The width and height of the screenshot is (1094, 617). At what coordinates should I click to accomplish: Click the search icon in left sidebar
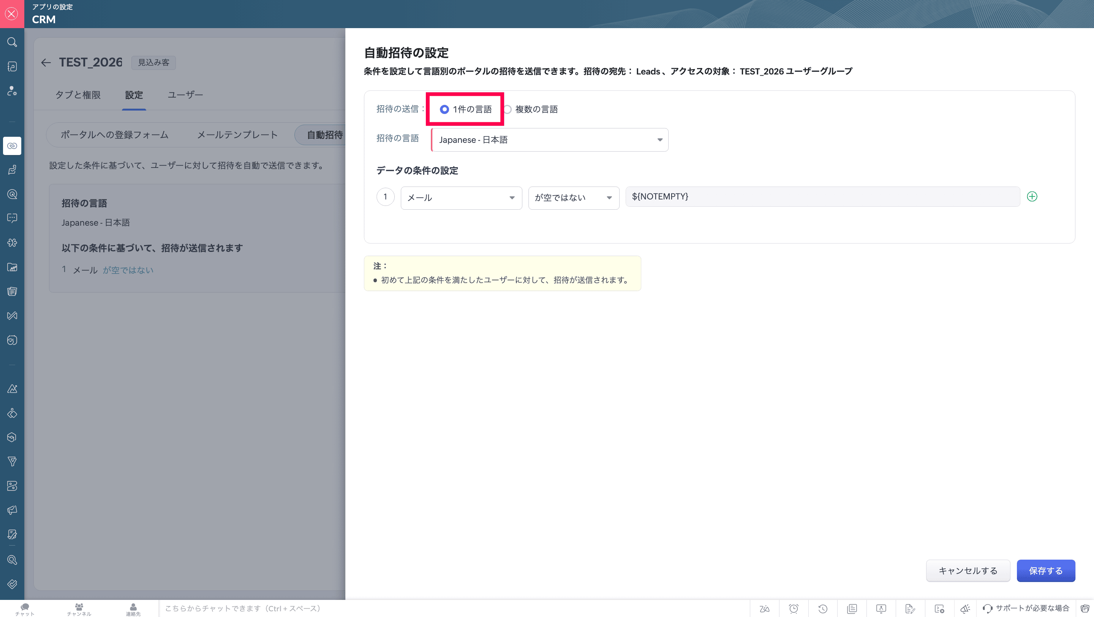click(12, 42)
